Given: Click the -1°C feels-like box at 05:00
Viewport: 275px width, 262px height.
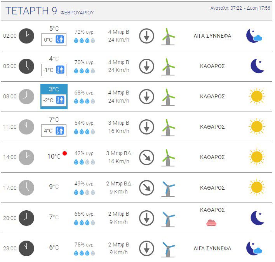Looking at the screenshot, I should tap(54, 70).
